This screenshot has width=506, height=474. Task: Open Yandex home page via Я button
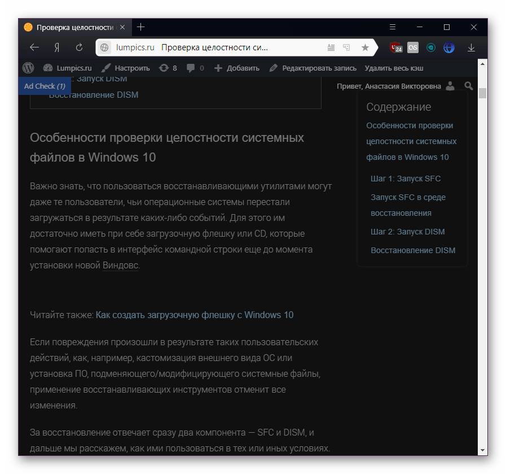(57, 47)
